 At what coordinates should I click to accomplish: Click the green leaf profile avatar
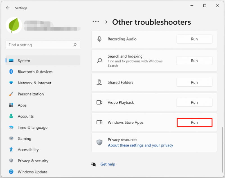pos(14,25)
